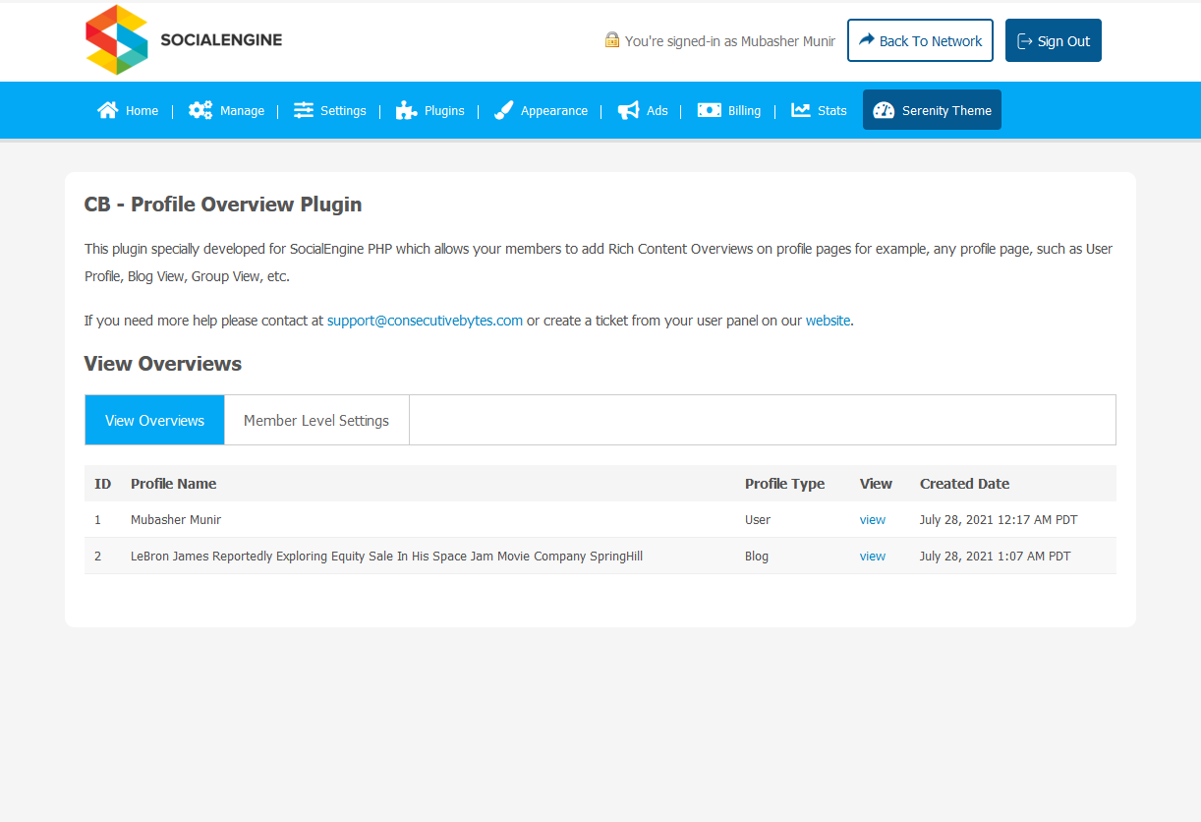Click the Settings sliders icon
Screen dimensions: 1201x822
[x=304, y=110]
